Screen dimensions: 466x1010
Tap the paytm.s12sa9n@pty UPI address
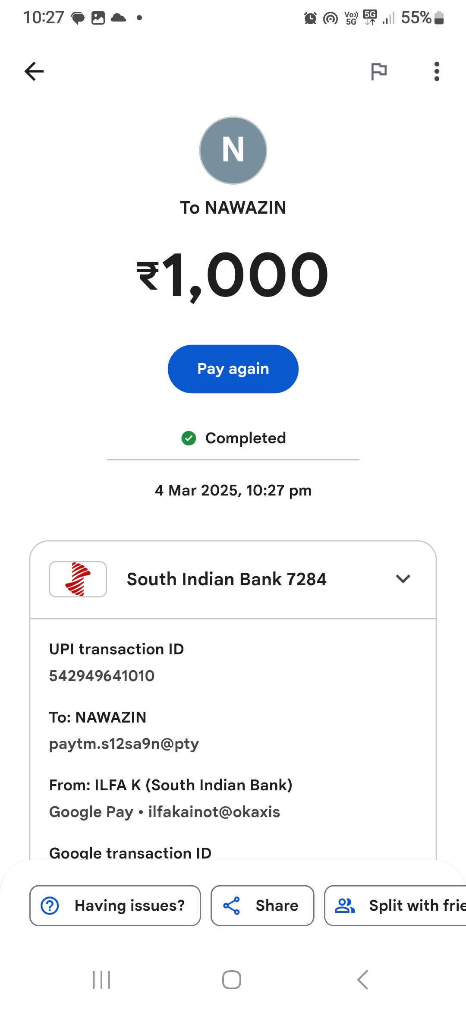(124, 744)
